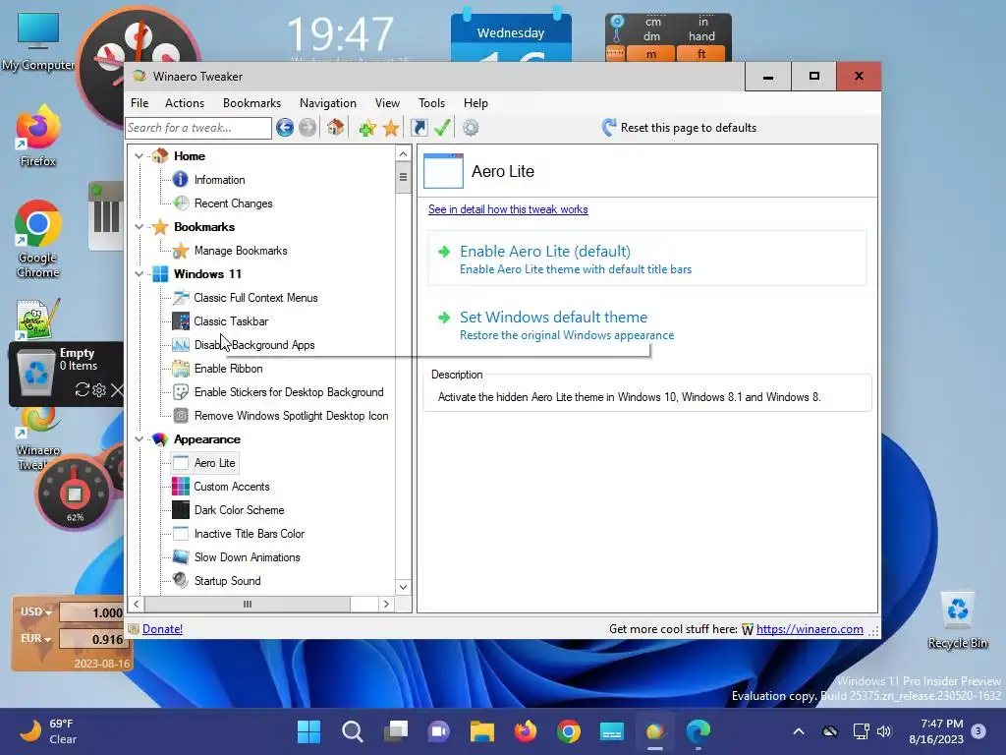Open the Donate! link
The image size is (1006, 755).
coord(162,629)
